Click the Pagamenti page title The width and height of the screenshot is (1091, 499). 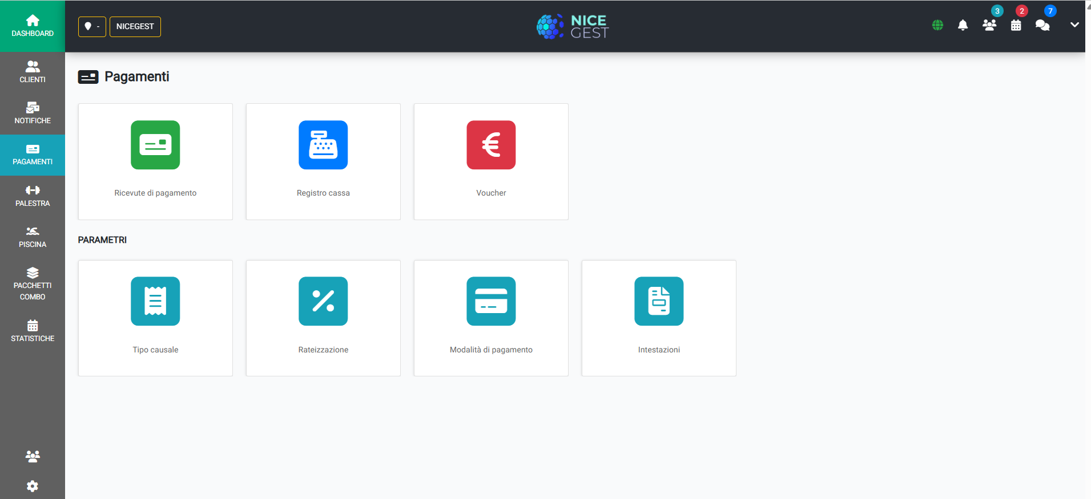(x=137, y=76)
